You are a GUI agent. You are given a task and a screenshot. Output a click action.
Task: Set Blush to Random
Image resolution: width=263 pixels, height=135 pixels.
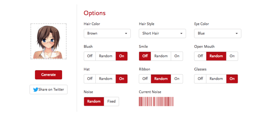(x=105, y=56)
